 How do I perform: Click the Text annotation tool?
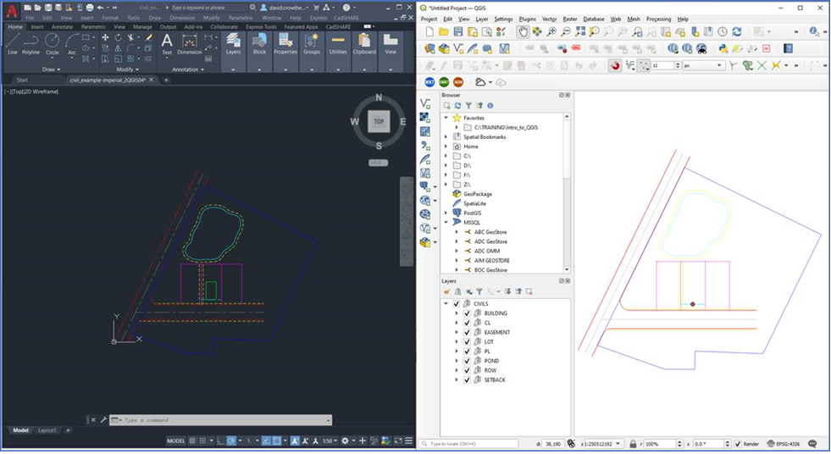[x=167, y=44]
